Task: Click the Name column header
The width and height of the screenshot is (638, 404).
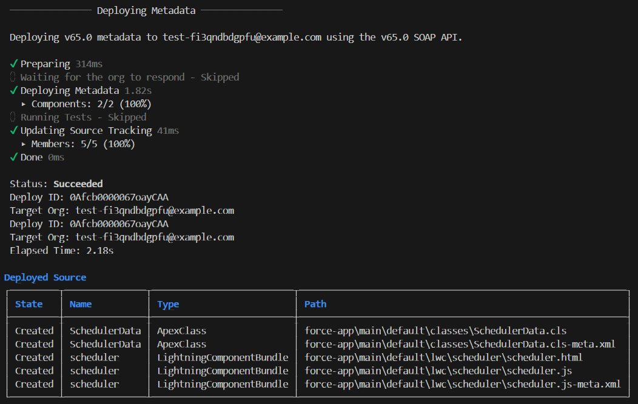Action: (81, 304)
